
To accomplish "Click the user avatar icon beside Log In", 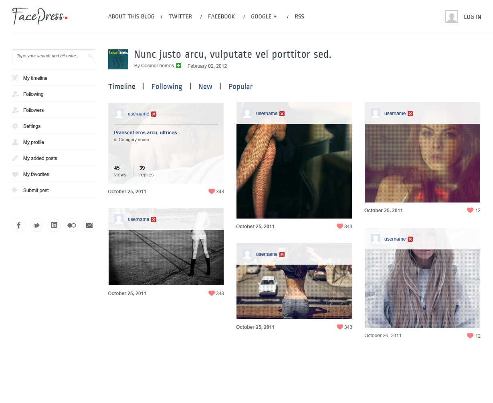I will pyautogui.click(x=452, y=16).
